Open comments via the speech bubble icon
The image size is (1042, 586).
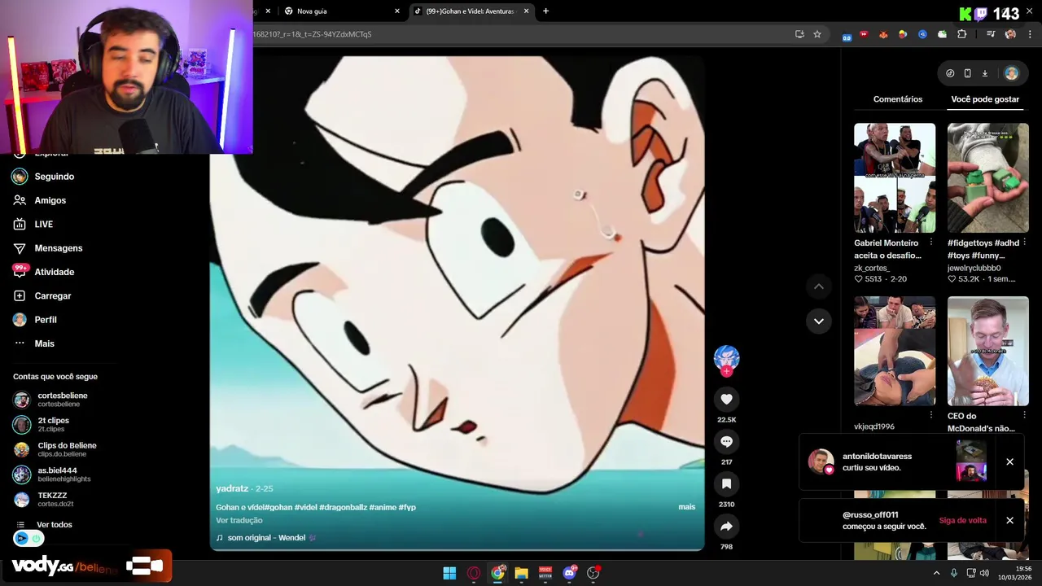[x=726, y=441]
